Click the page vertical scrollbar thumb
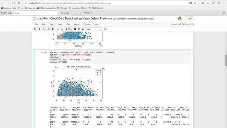Image resolution: width=227 pixels, height=128 pixels. point(226,60)
